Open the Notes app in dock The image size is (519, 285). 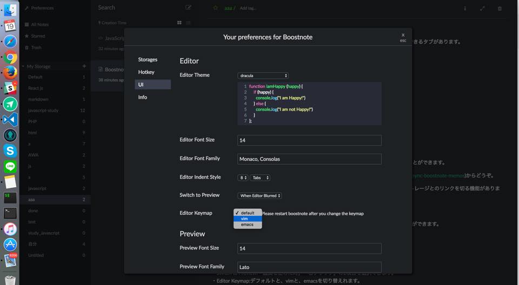click(x=10, y=182)
